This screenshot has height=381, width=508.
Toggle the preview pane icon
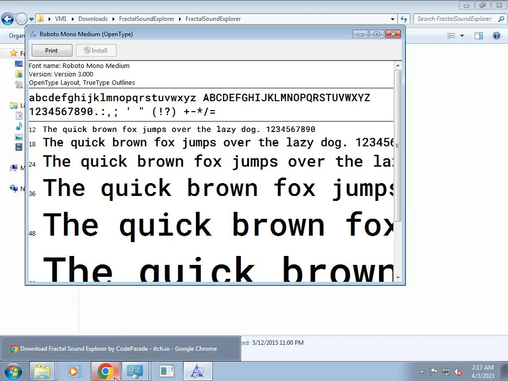tap(479, 36)
